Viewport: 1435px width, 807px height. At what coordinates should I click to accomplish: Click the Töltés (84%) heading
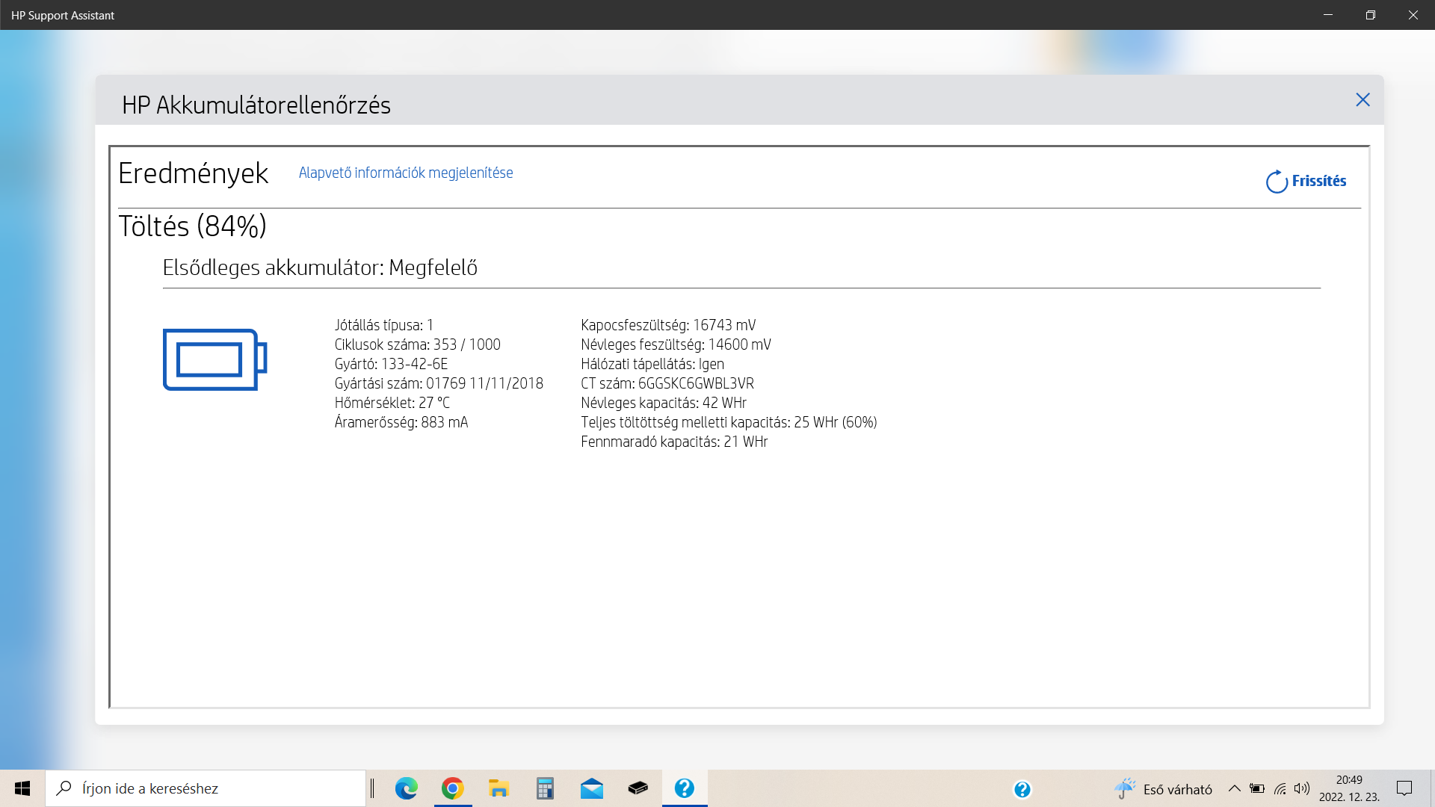point(192,226)
